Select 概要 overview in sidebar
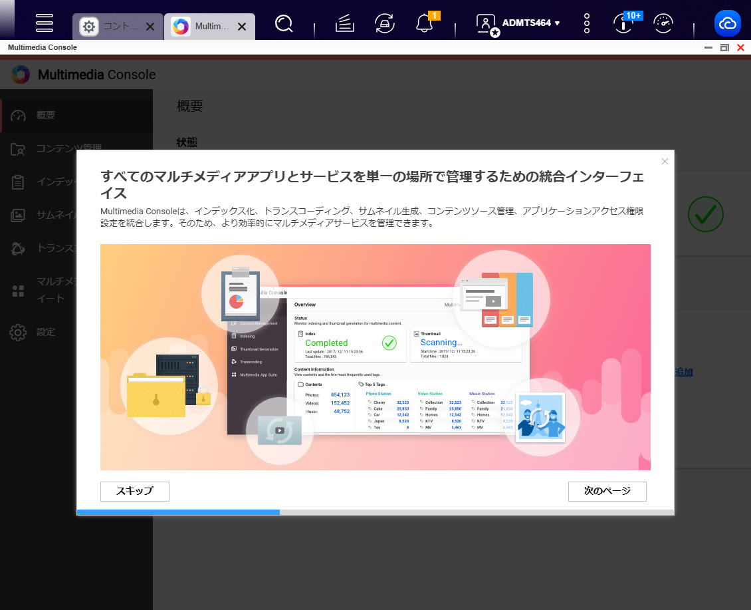The image size is (751, 610). tap(76, 115)
